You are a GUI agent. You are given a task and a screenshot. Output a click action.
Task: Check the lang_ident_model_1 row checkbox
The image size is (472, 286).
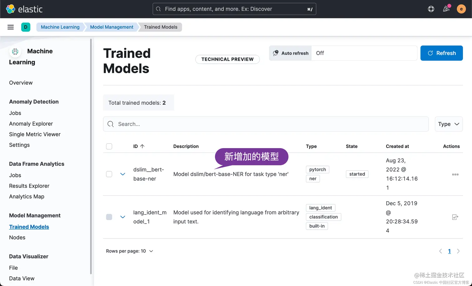coord(109,217)
